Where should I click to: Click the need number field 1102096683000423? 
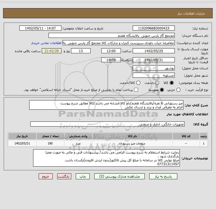coord(154,28)
